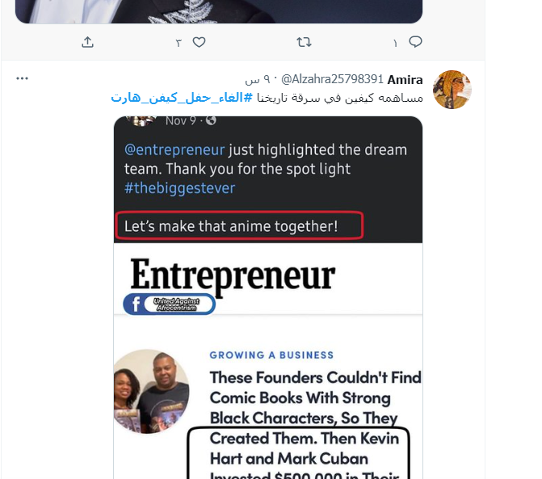
Task: Retweet the top tweet
Action: pyautogui.click(x=304, y=42)
